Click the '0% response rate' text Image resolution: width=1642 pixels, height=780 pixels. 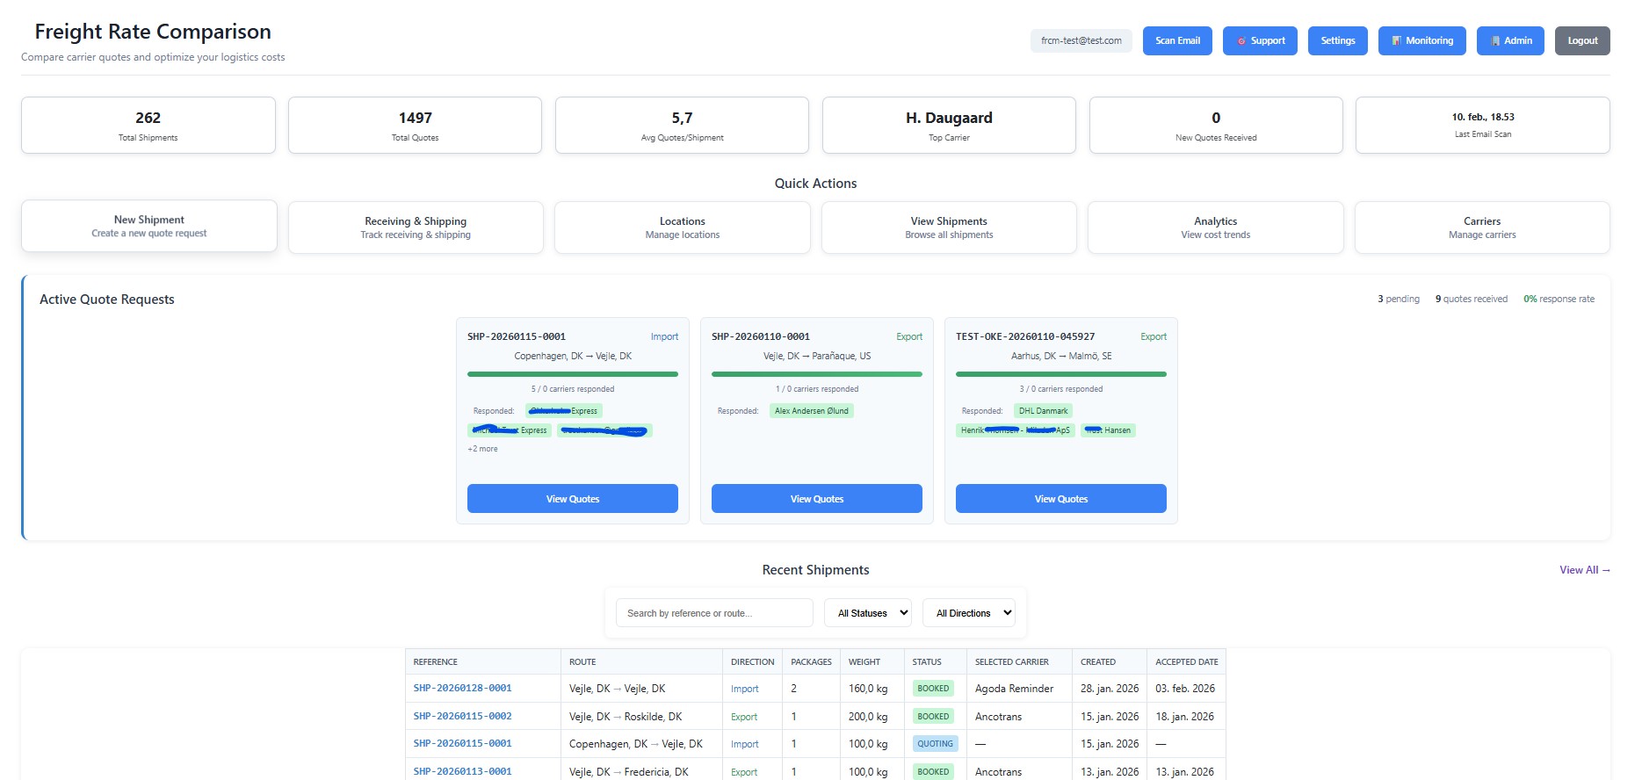1559,299
